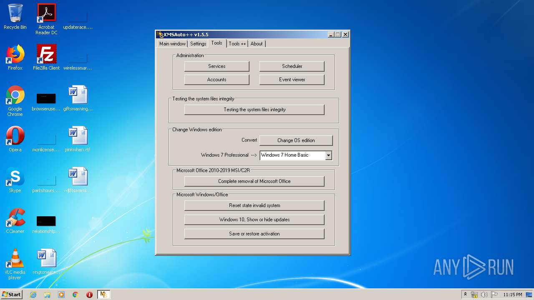The width and height of the screenshot is (534, 300).
Task: Open Internet Explorer from taskbar
Action: (x=33, y=295)
